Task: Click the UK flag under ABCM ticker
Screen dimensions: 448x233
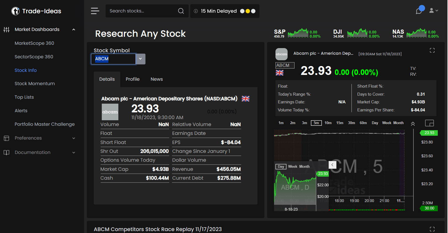Action: point(280,73)
